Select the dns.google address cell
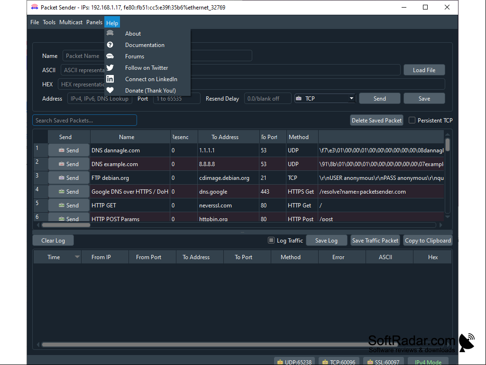Image resolution: width=486 pixels, height=365 pixels. 229,191
